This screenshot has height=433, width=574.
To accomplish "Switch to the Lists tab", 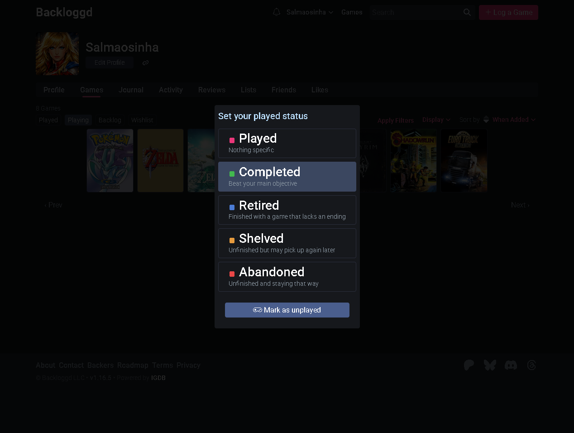I will pyautogui.click(x=249, y=90).
